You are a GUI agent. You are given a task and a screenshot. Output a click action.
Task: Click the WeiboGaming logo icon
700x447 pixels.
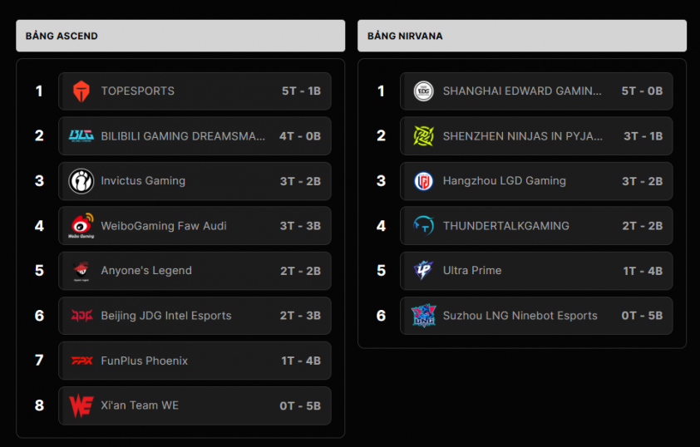(81, 226)
